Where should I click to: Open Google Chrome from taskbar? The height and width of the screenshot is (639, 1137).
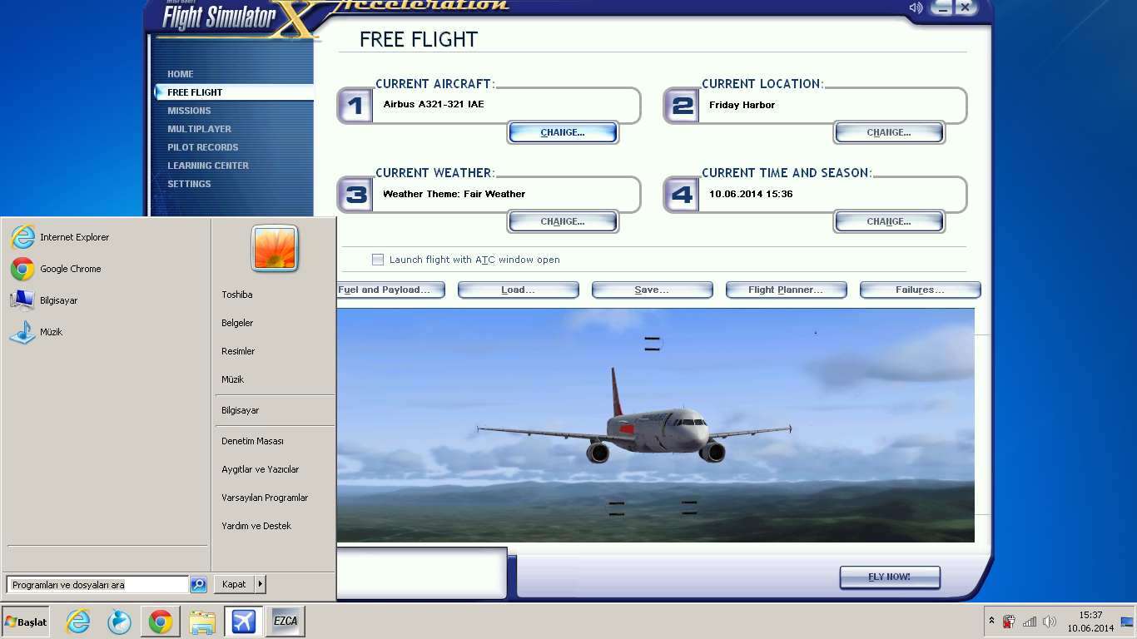pyautogui.click(x=161, y=622)
